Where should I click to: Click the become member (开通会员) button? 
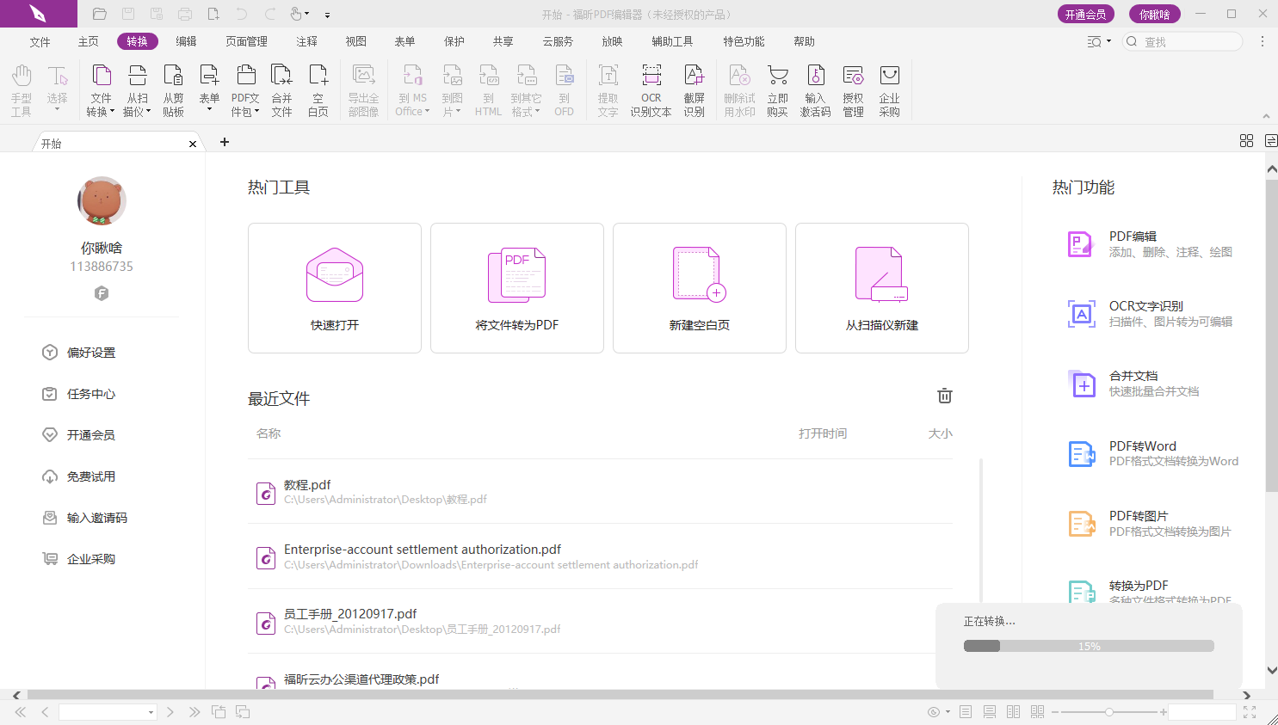point(1085,14)
